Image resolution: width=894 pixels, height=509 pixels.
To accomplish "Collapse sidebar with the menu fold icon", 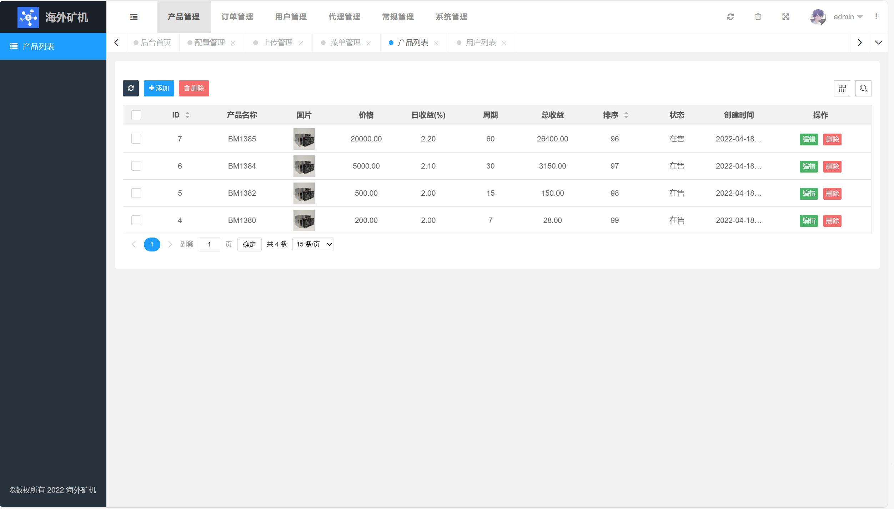I will (134, 17).
